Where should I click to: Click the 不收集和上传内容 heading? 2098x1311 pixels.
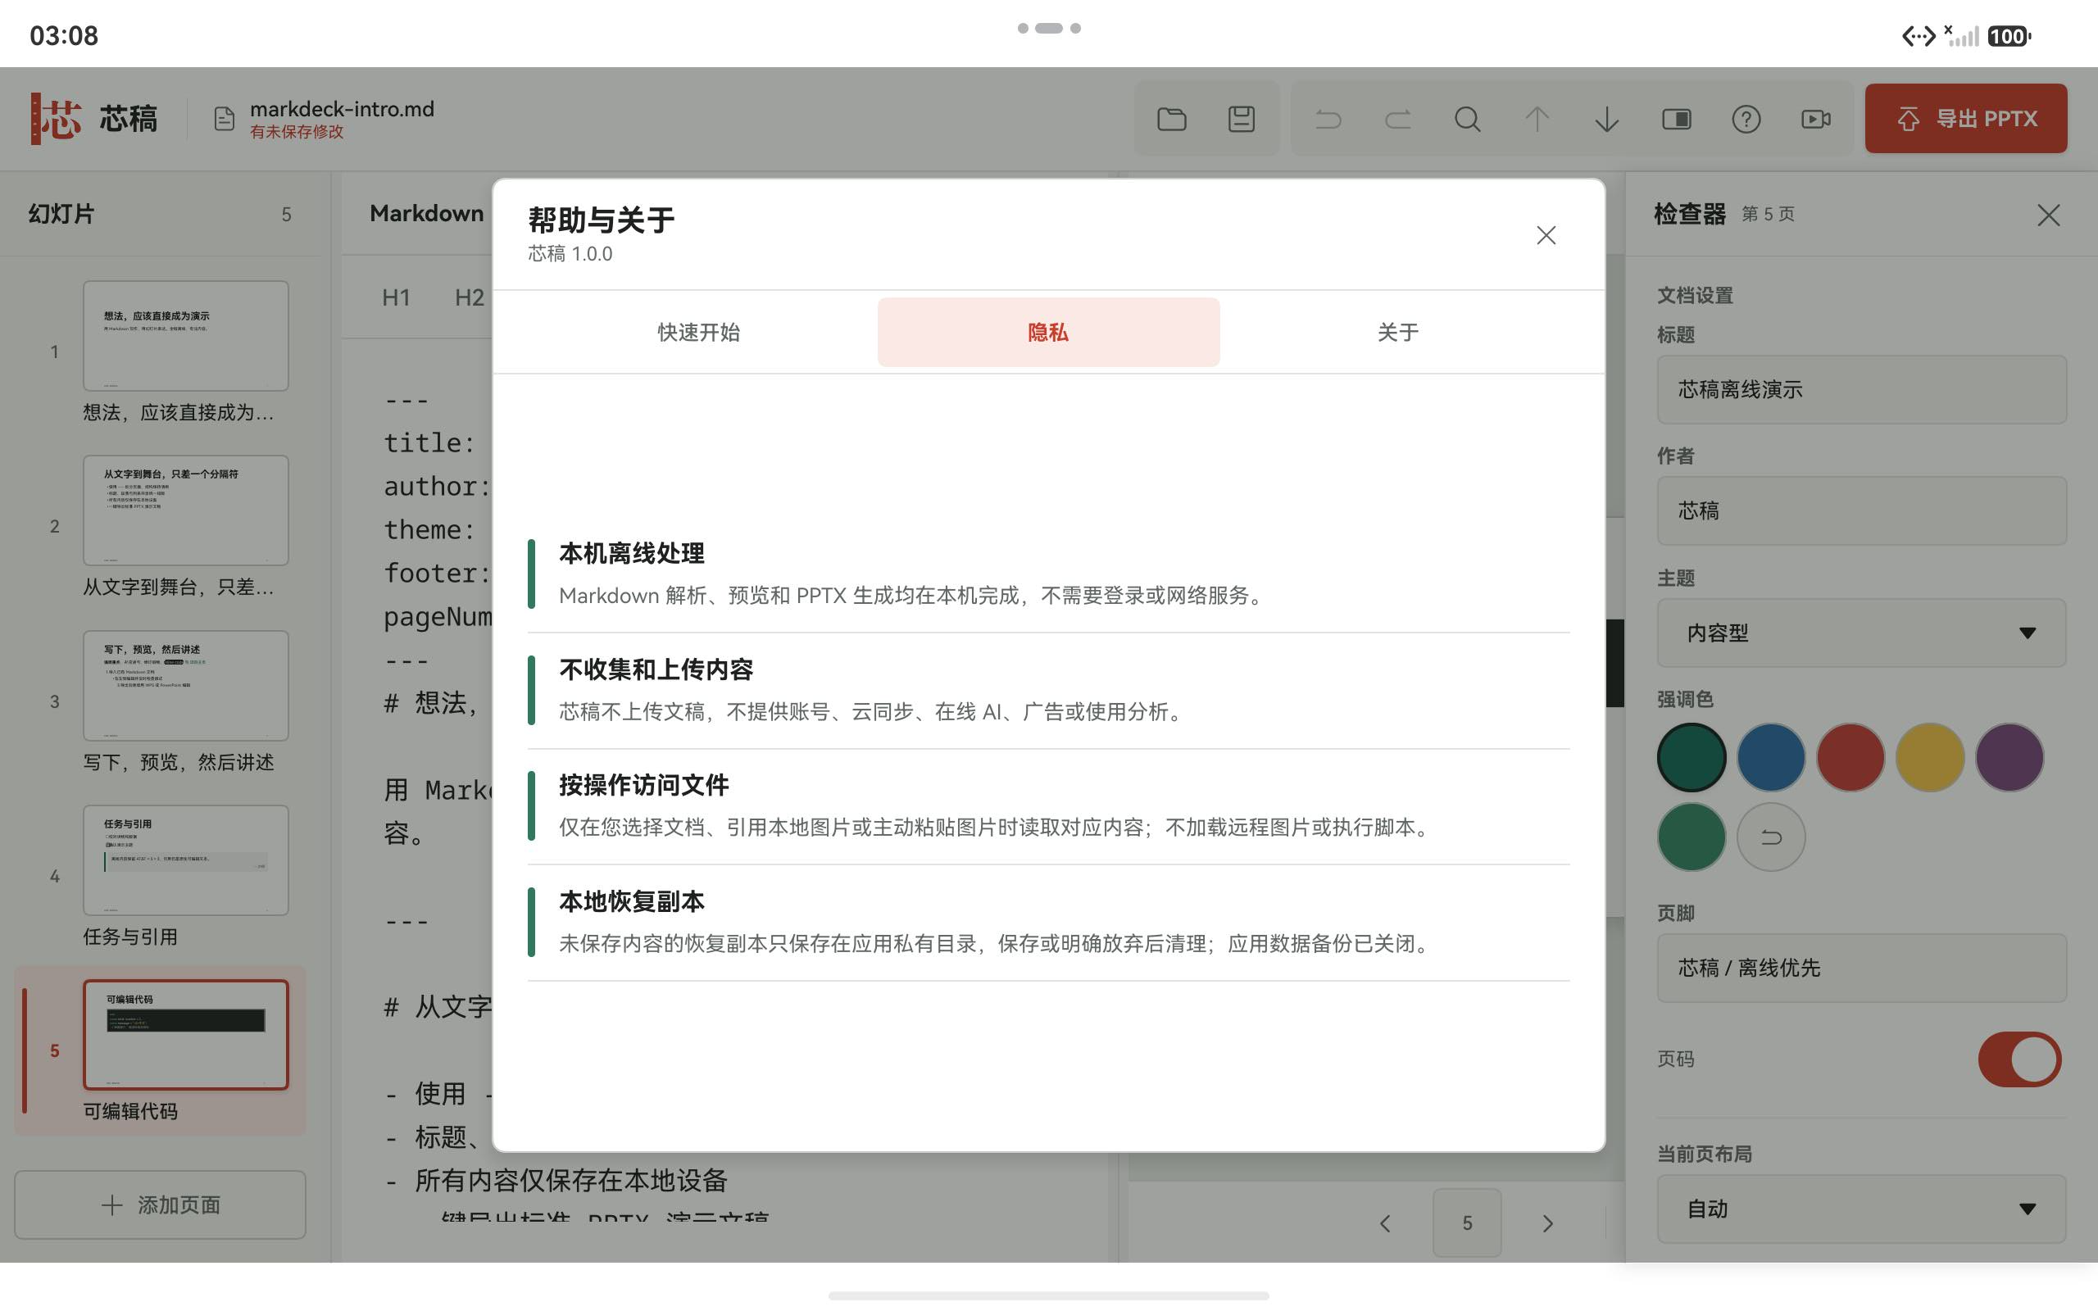point(656,669)
